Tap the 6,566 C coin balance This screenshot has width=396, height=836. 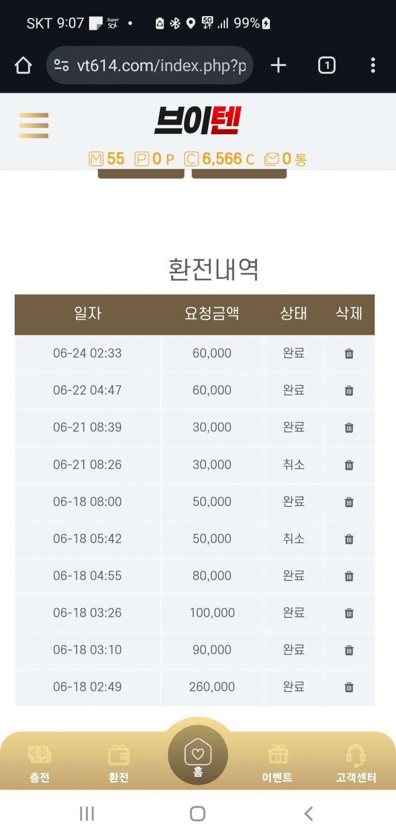219,159
